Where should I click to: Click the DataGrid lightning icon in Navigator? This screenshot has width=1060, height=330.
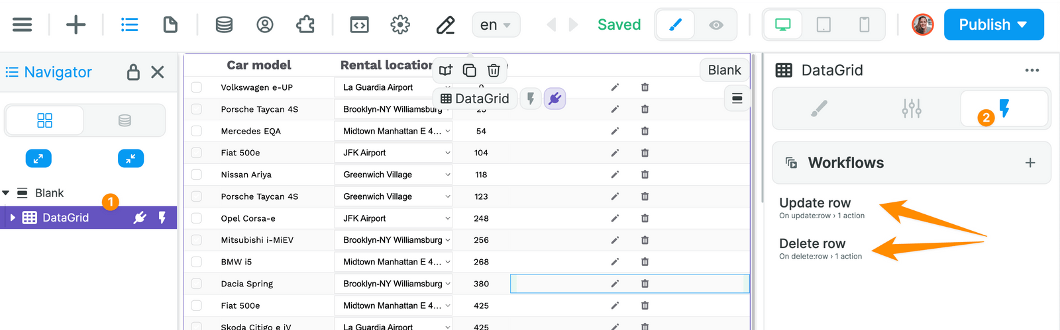(162, 218)
